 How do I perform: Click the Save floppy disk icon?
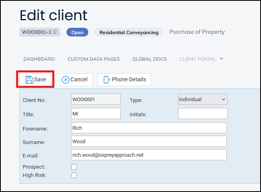pos(29,80)
